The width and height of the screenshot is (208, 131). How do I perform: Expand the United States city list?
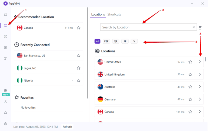click(x=200, y=62)
